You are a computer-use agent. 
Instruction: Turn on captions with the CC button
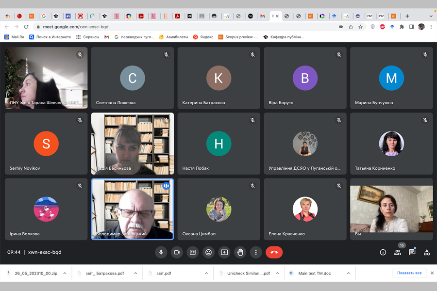coord(193,252)
